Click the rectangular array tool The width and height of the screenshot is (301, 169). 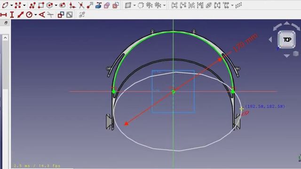[x=238, y=5]
